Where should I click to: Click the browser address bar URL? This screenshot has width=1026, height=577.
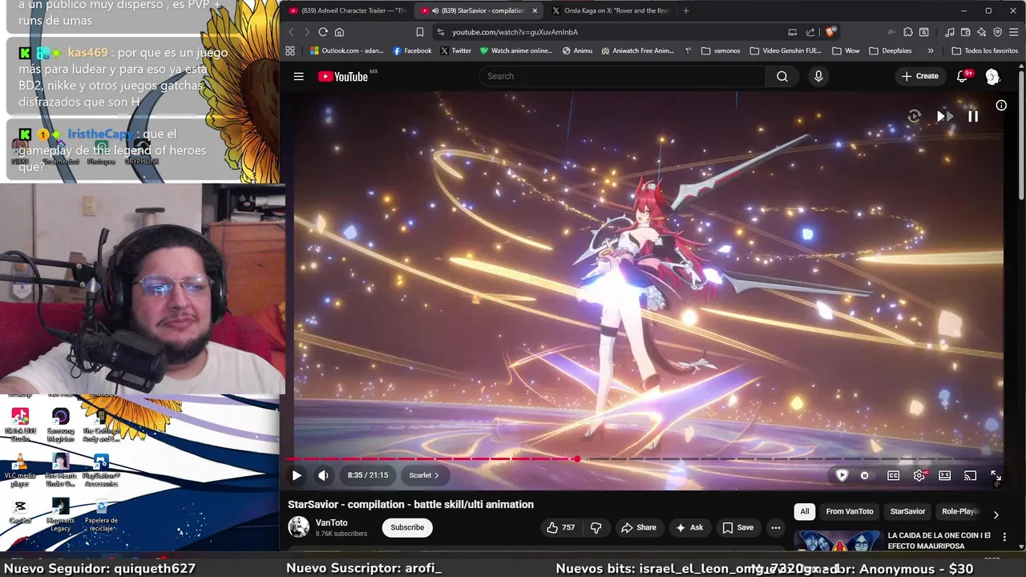(x=515, y=32)
